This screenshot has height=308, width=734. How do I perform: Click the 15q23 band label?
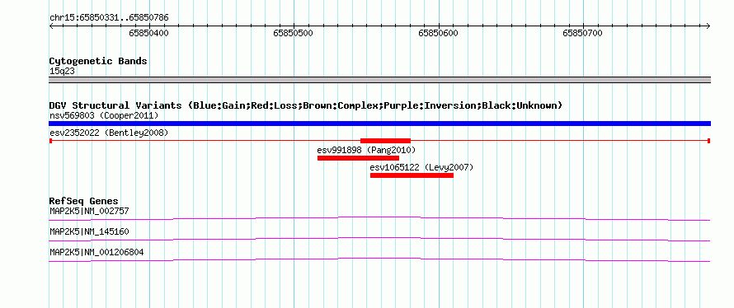pyautogui.click(x=62, y=71)
